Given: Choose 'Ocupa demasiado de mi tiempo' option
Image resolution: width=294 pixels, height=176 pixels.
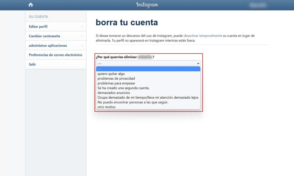Looking at the screenshot, I should coord(148,97).
